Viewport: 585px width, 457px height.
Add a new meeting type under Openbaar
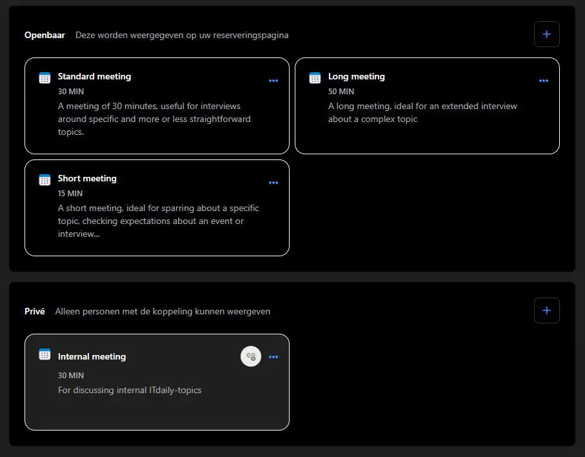coord(546,34)
